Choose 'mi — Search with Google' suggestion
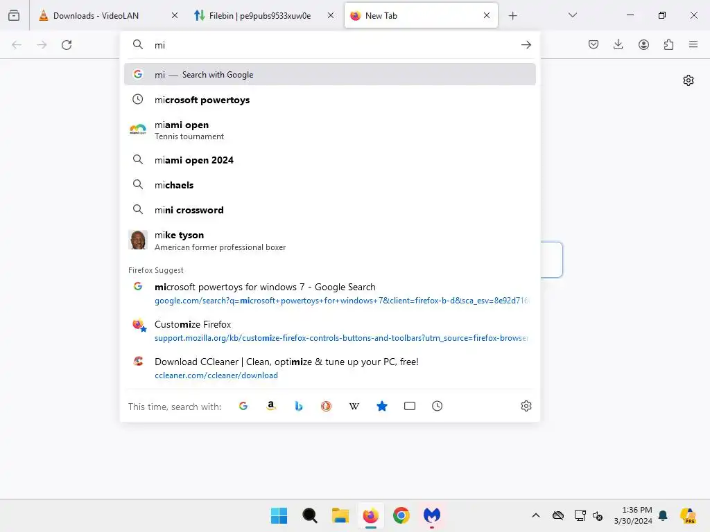Image resolution: width=710 pixels, height=532 pixels. [329, 75]
